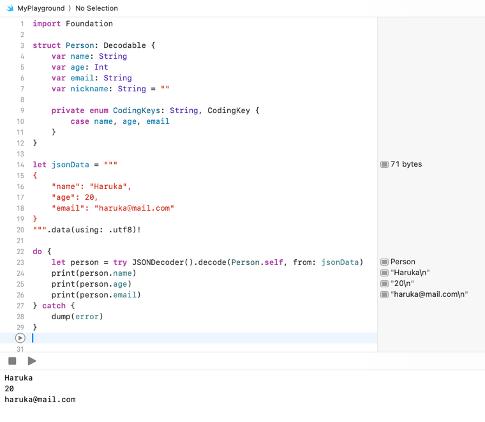The image size is (485, 422).
Task: Click the import Foundation line
Action: coord(73,24)
